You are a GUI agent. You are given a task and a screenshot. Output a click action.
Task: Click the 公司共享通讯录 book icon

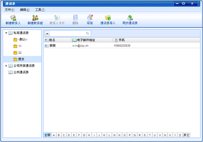point(11,66)
